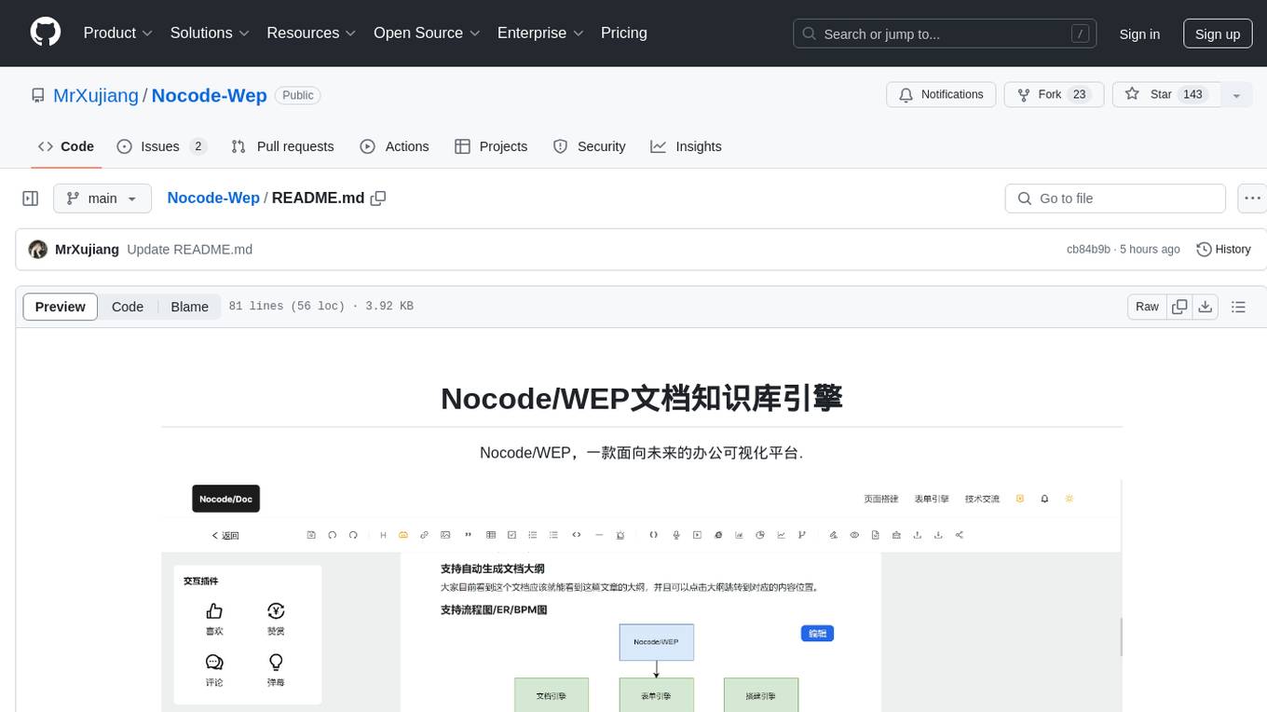The height and width of the screenshot is (712, 1267).
Task: Click the eye preview icon in editor toolbar
Action: click(x=854, y=535)
